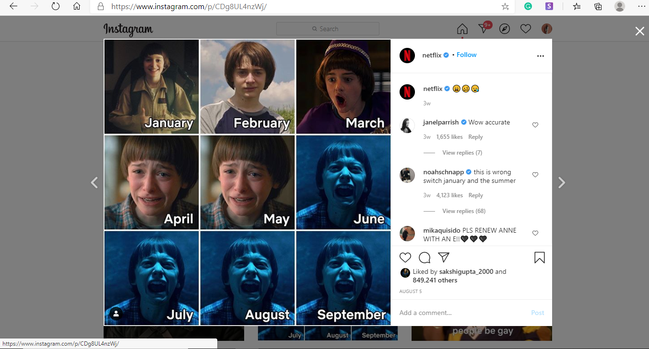View 68 replies on noahschnapp's comment

(x=463, y=211)
